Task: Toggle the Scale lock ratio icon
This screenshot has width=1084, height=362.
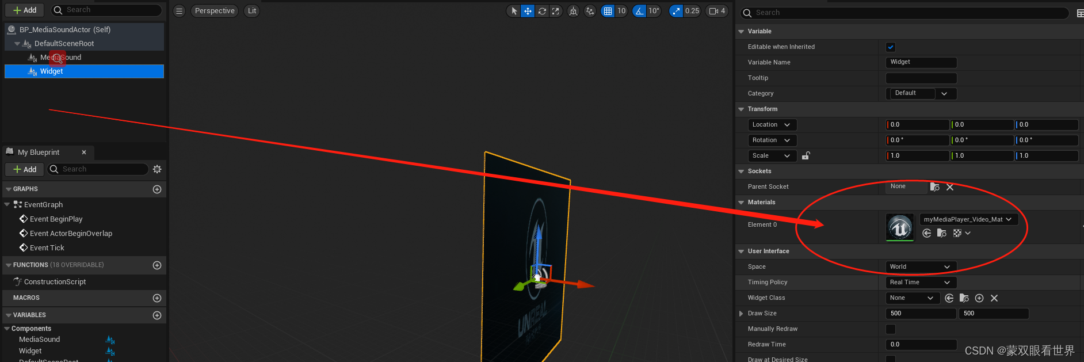Action: click(x=806, y=156)
